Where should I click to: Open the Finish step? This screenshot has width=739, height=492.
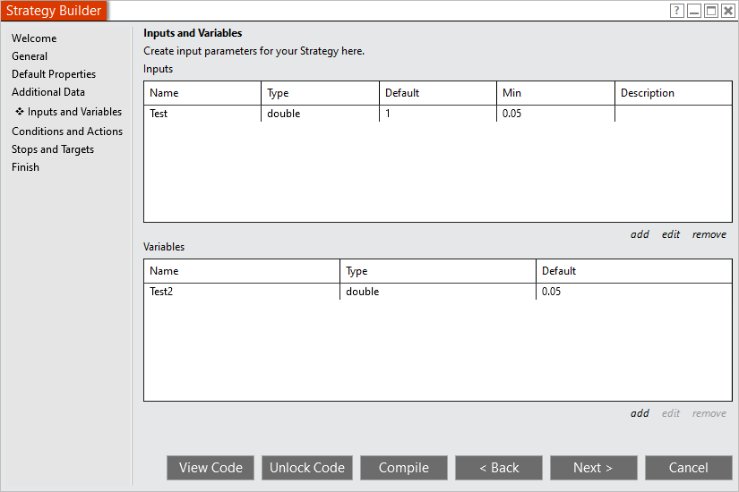point(25,167)
